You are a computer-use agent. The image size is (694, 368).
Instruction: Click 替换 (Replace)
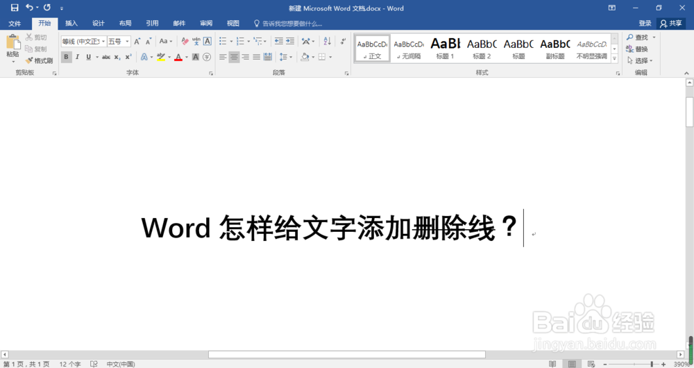(637, 49)
